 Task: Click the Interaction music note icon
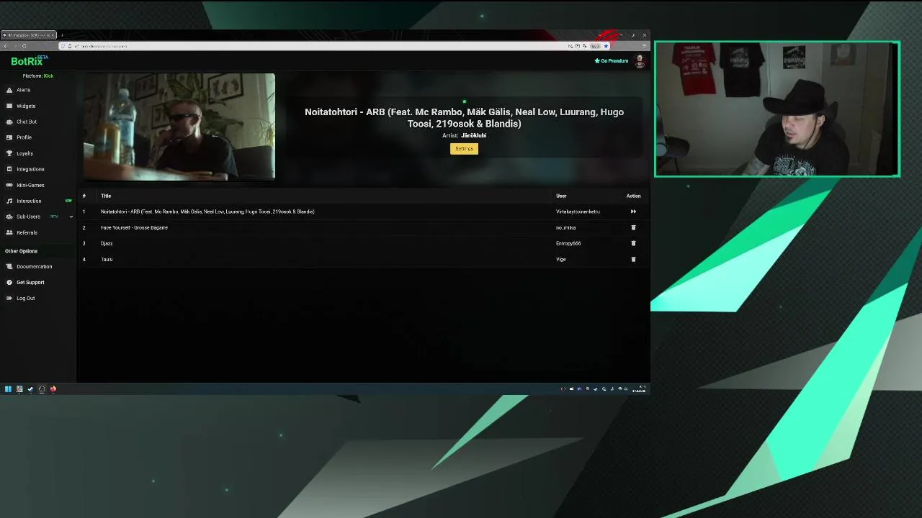(9, 201)
